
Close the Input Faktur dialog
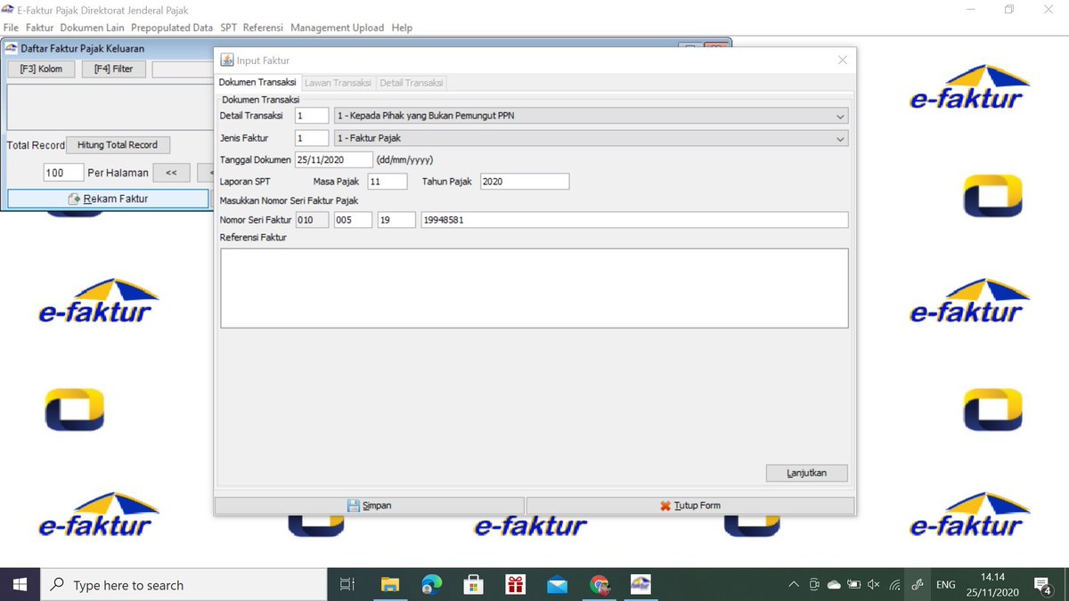[x=843, y=60]
